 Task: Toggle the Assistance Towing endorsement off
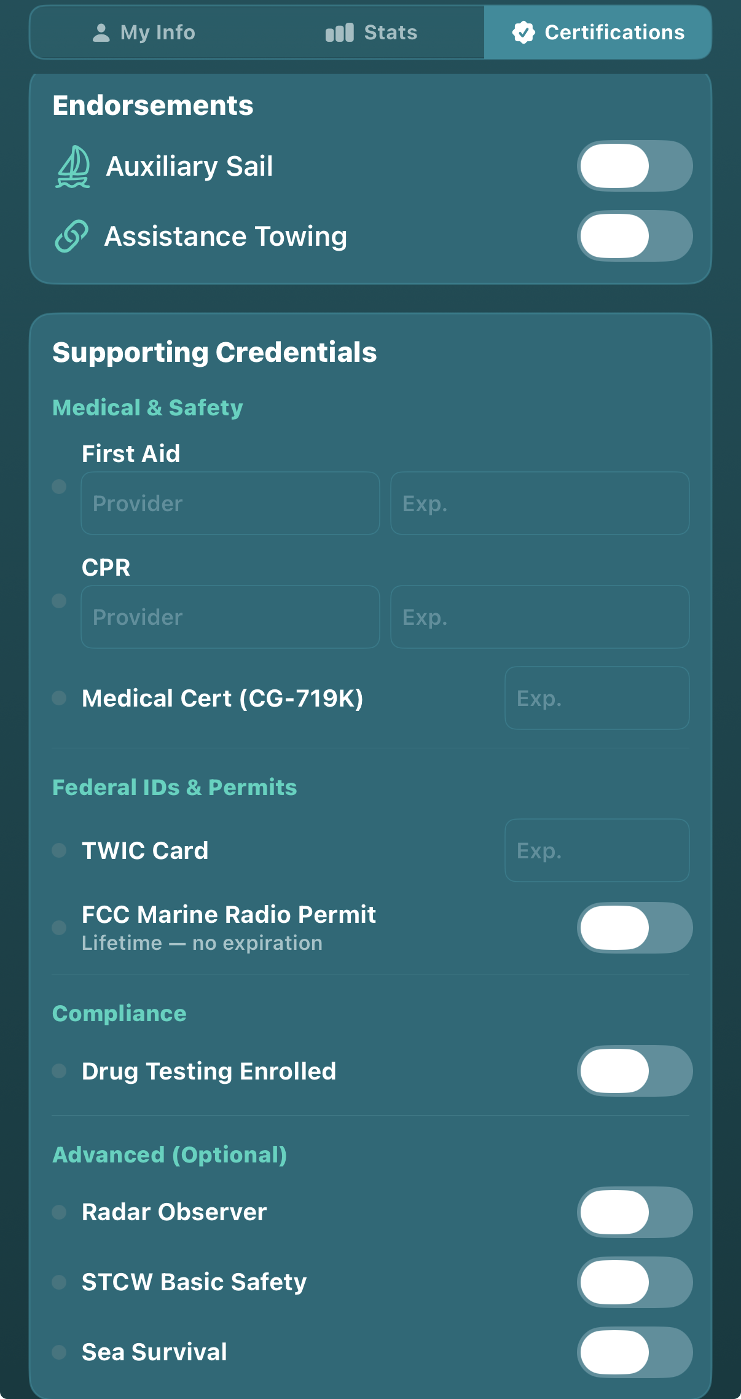coord(635,235)
